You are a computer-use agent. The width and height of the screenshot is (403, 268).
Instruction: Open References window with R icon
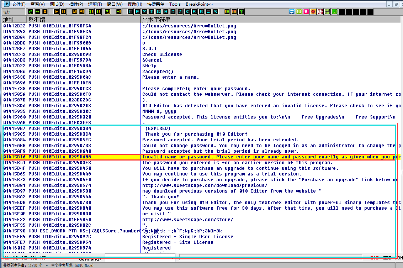pos(201,12)
